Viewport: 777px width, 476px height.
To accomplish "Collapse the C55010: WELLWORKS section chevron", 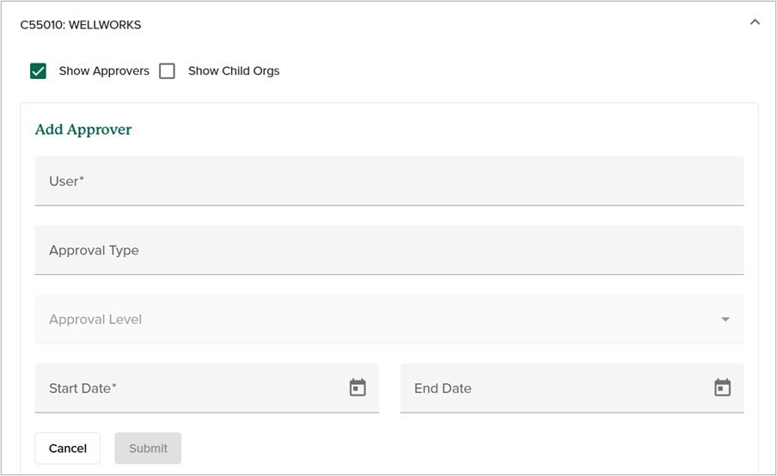I will pyautogui.click(x=755, y=22).
